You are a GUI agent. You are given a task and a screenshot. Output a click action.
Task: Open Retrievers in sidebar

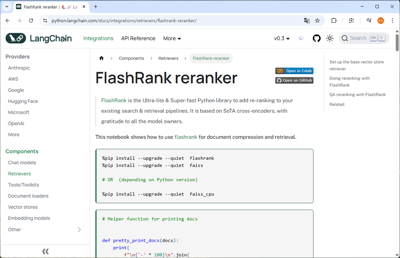(19, 174)
